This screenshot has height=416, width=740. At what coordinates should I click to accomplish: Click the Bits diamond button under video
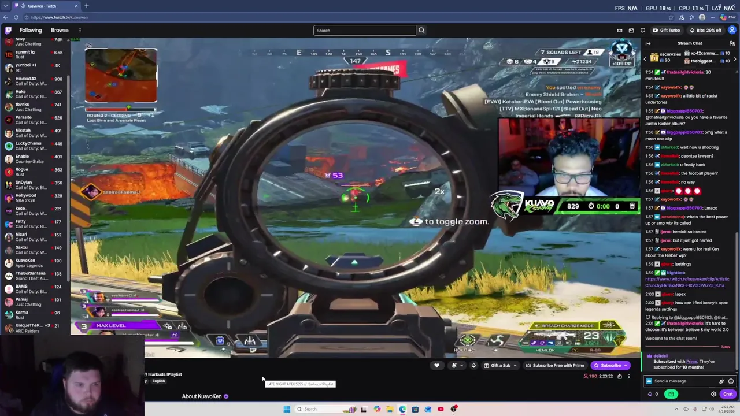click(x=473, y=365)
